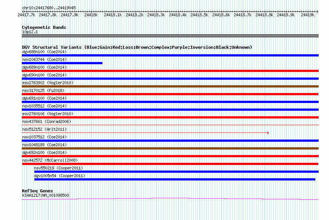The image size is (329, 220).
Task: Click the 24418.6k ruler position
Action: [x=221, y=15]
